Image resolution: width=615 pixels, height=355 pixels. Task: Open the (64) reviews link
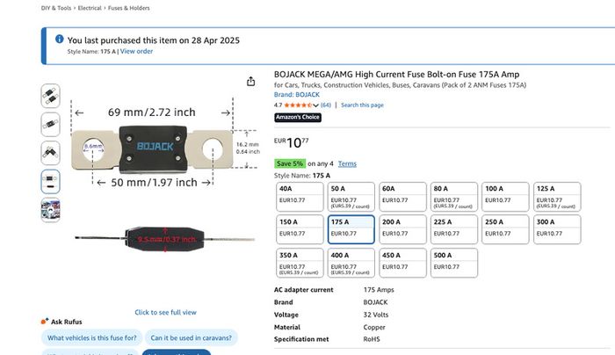click(326, 105)
